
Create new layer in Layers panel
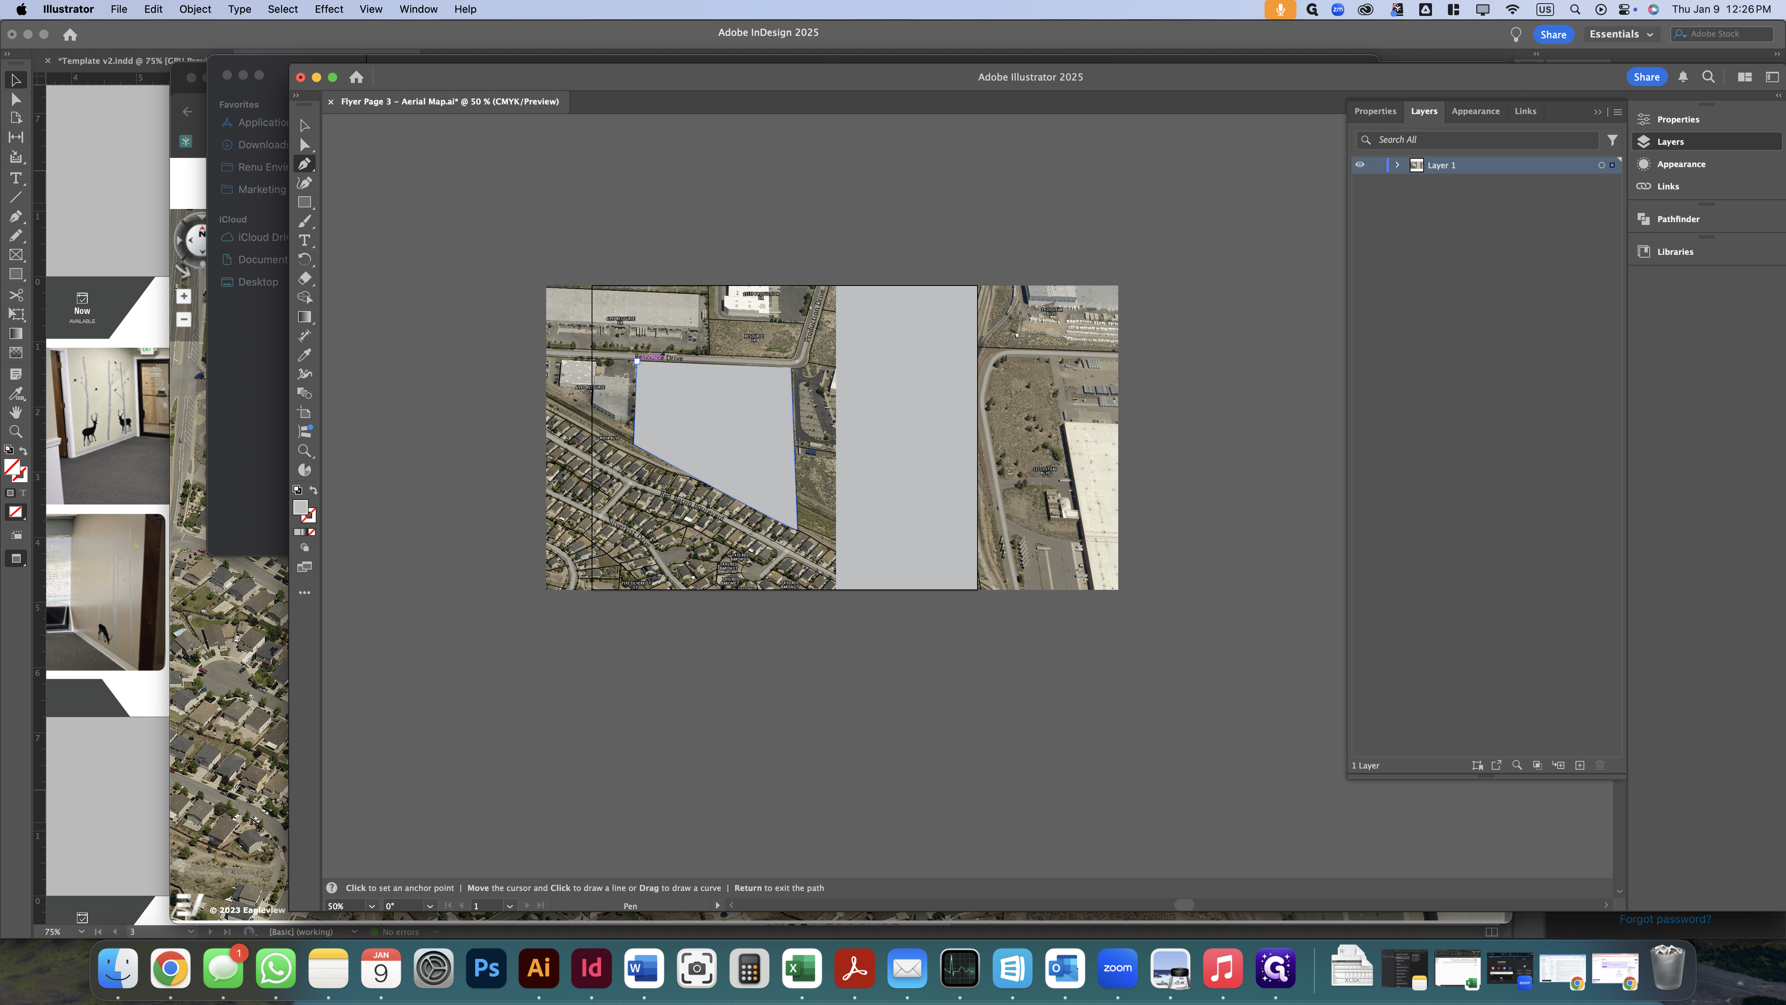pyautogui.click(x=1580, y=765)
